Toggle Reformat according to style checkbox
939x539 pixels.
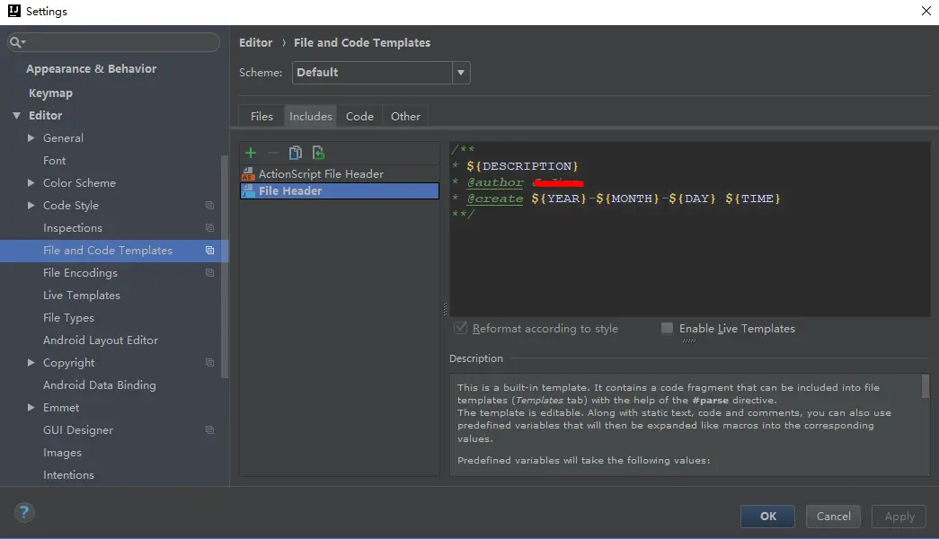[460, 328]
